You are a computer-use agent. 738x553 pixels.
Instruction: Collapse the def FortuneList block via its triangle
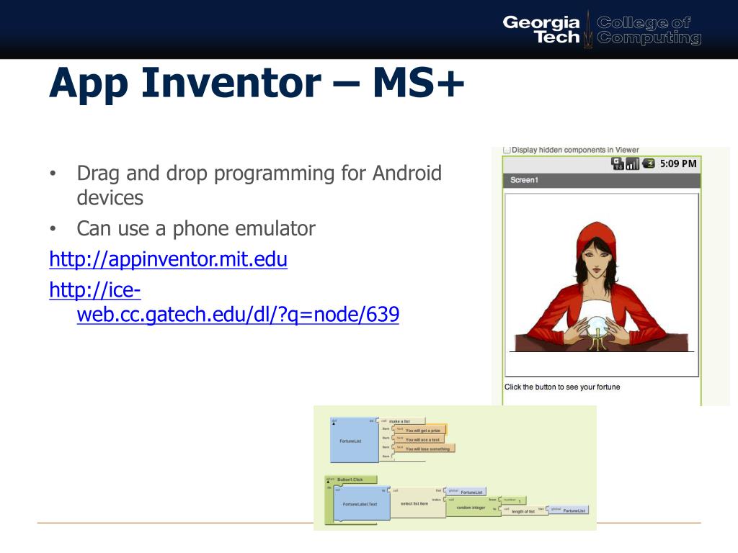(x=334, y=423)
